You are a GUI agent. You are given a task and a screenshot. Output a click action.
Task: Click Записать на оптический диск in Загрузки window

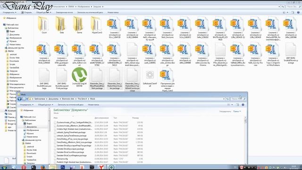coord(90,13)
